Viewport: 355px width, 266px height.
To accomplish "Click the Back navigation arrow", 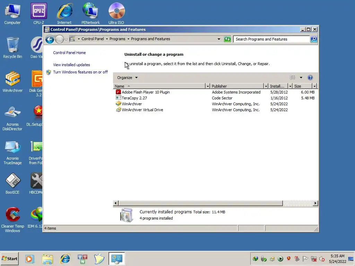I will tap(50, 39).
